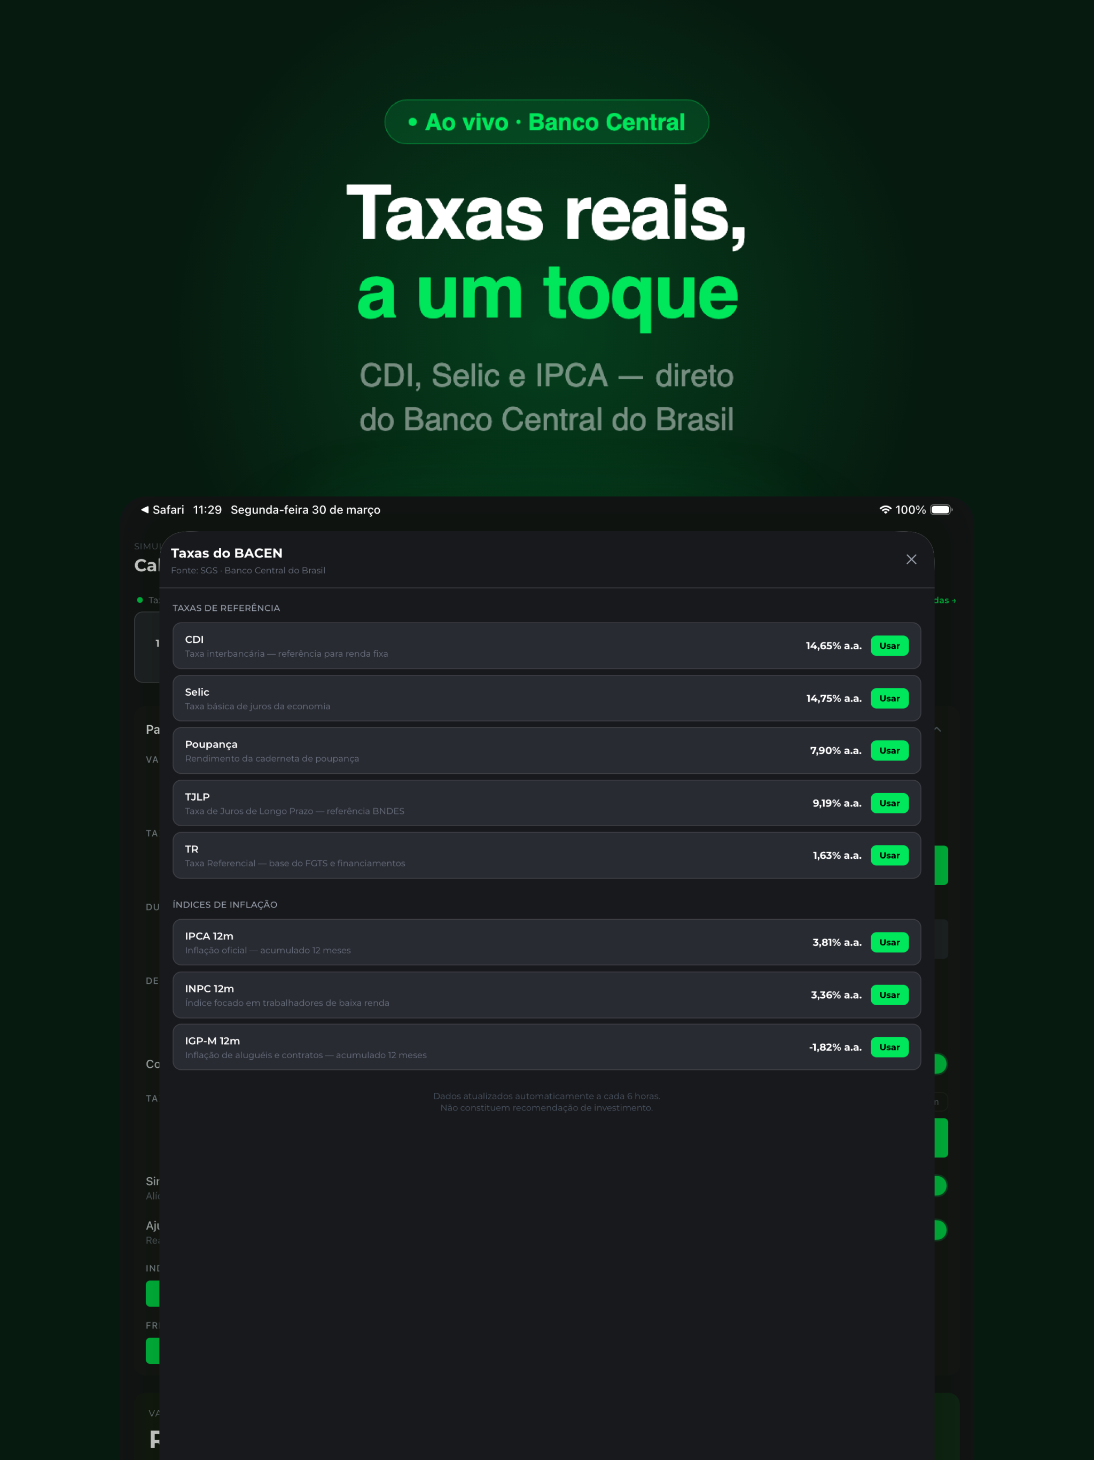Tap the 3,36% a.a. value
The image size is (1094, 1460).
click(x=836, y=995)
